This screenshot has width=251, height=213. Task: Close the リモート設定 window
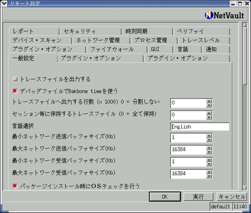click(247, 3)
